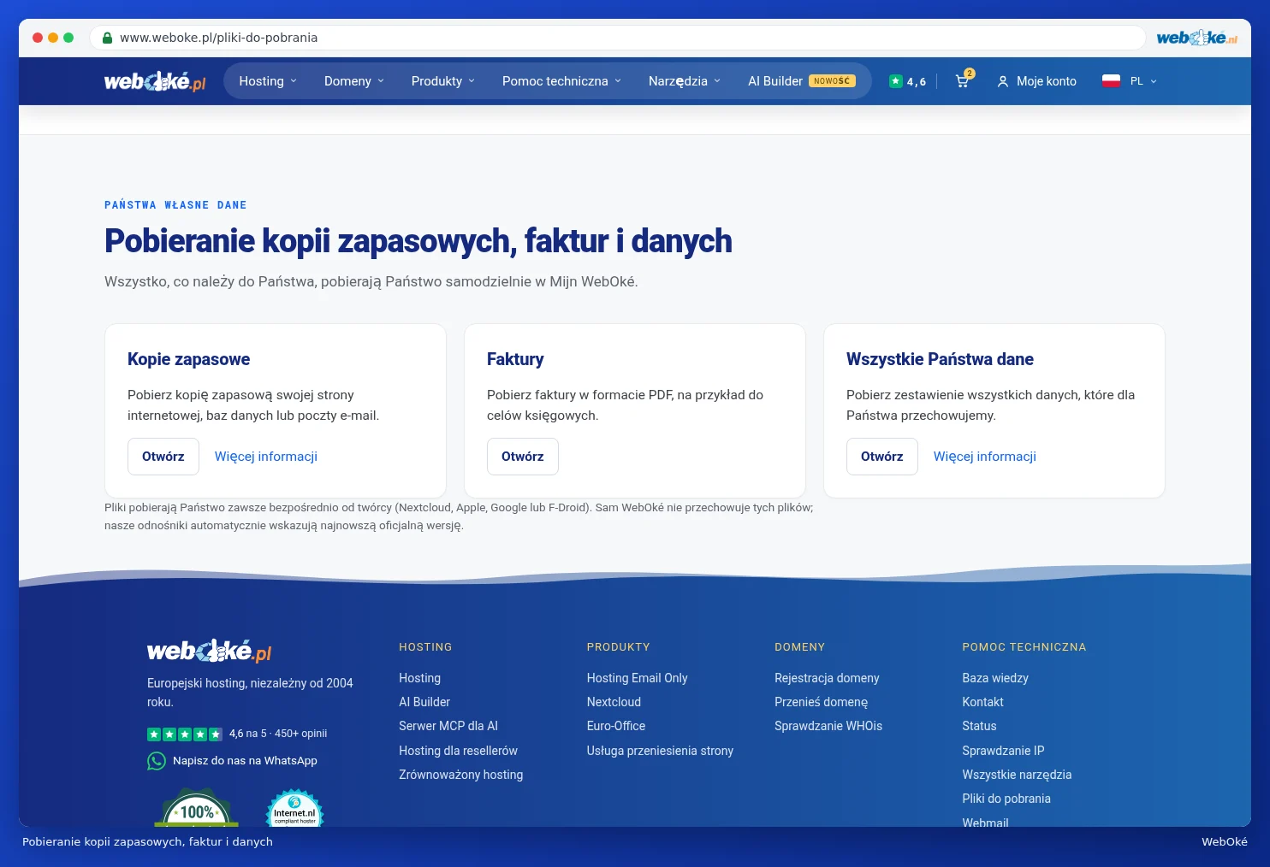The height and width of the screenshot is (867, 1270).
Task: Open footer link Rejestracja domeny
Action: pyautogui.click(x=827, y=678)
